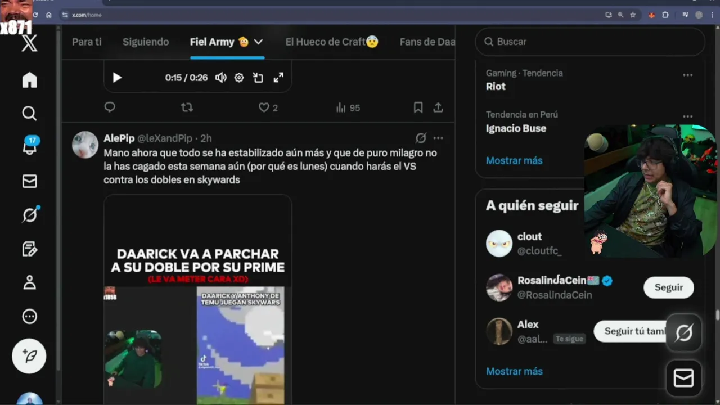
Task: Like the post with 2 likes
Action: pos(268,107)
